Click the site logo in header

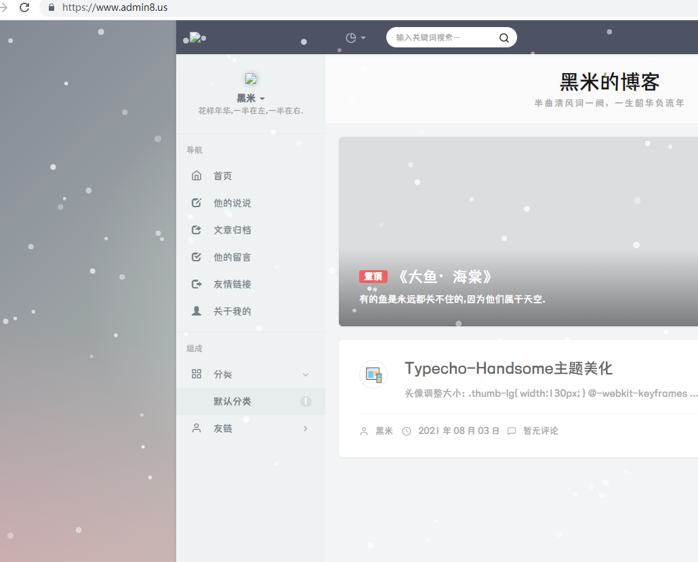pyautogui.click(x=195, y=38)
